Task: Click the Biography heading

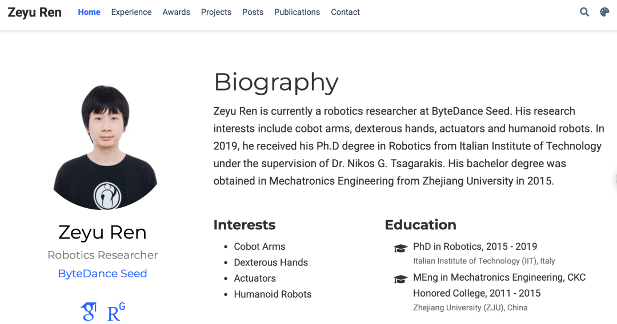Action: pyautogui.click(x=276, y=82)
